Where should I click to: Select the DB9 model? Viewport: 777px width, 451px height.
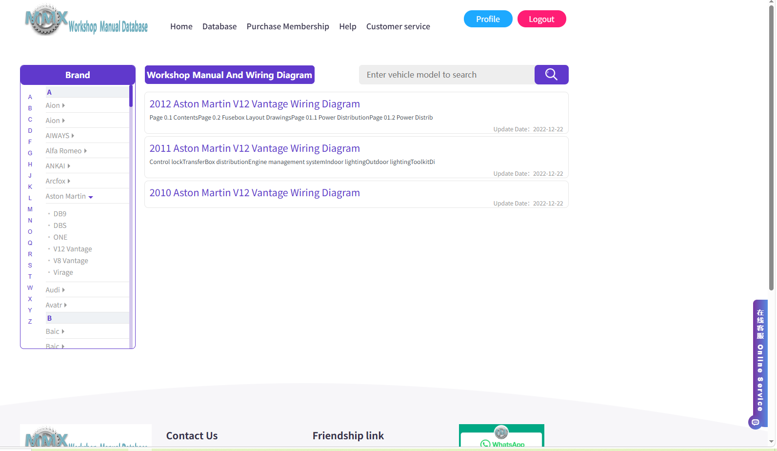60,214
